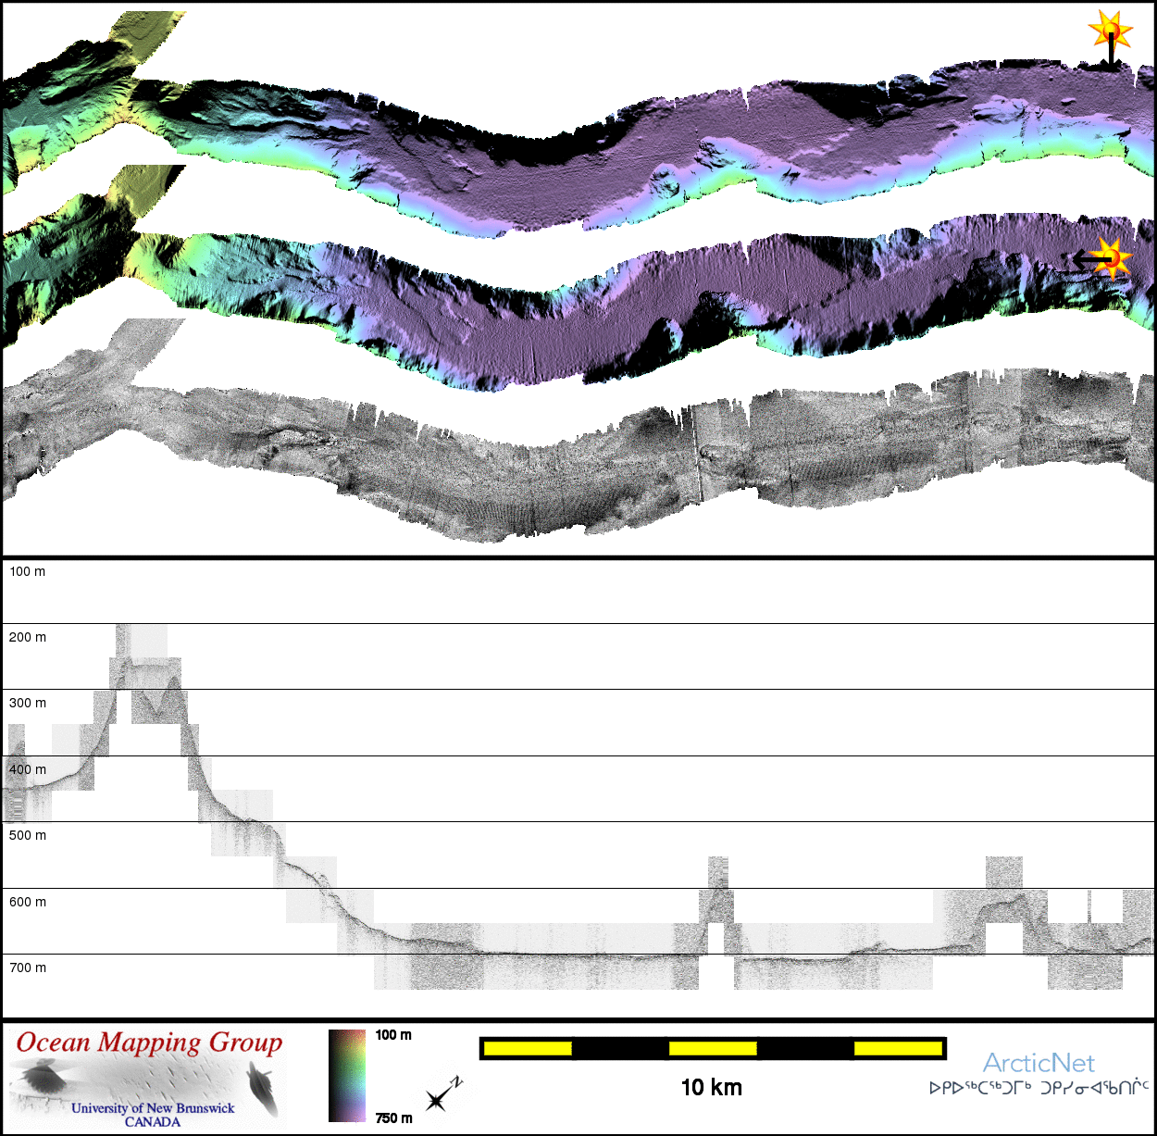Click the left vessel image in the logo banner
The height and width of the screenshot is (1136, 1157).
click(40, 1078)
